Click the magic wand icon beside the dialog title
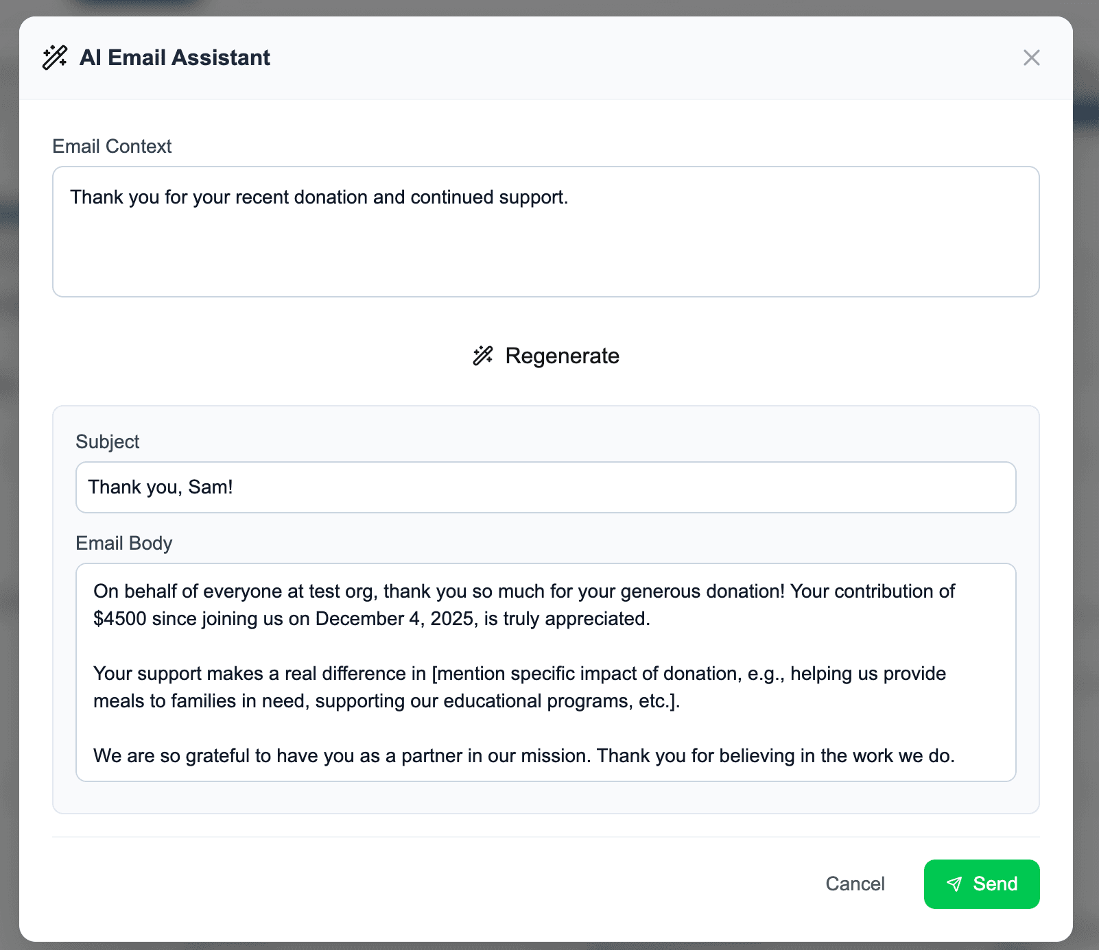The width and height of the screenshot is (1099, 950). [55, 58]
